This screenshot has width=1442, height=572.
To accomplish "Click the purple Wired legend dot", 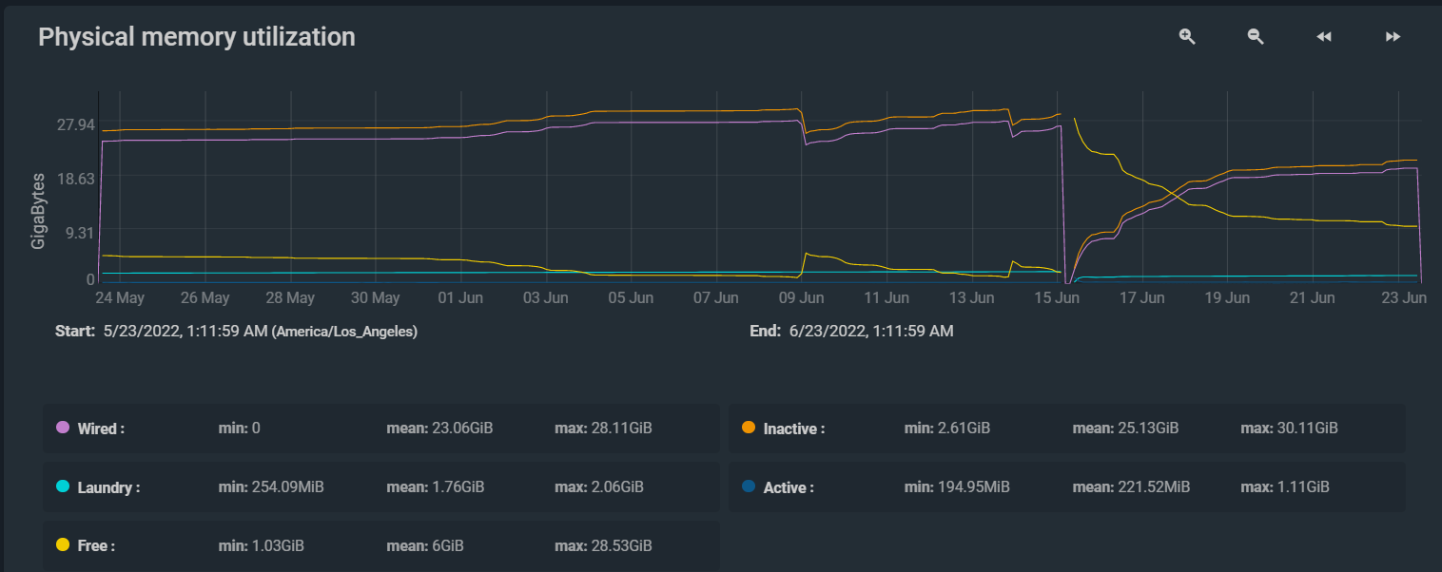I will [63, 429].
